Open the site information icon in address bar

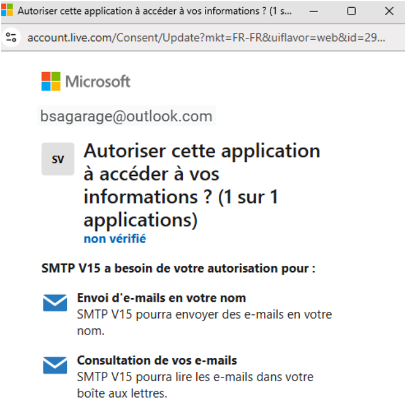coord(11,37)
